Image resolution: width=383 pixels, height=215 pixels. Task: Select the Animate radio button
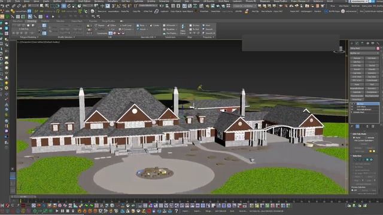point(366,138)
